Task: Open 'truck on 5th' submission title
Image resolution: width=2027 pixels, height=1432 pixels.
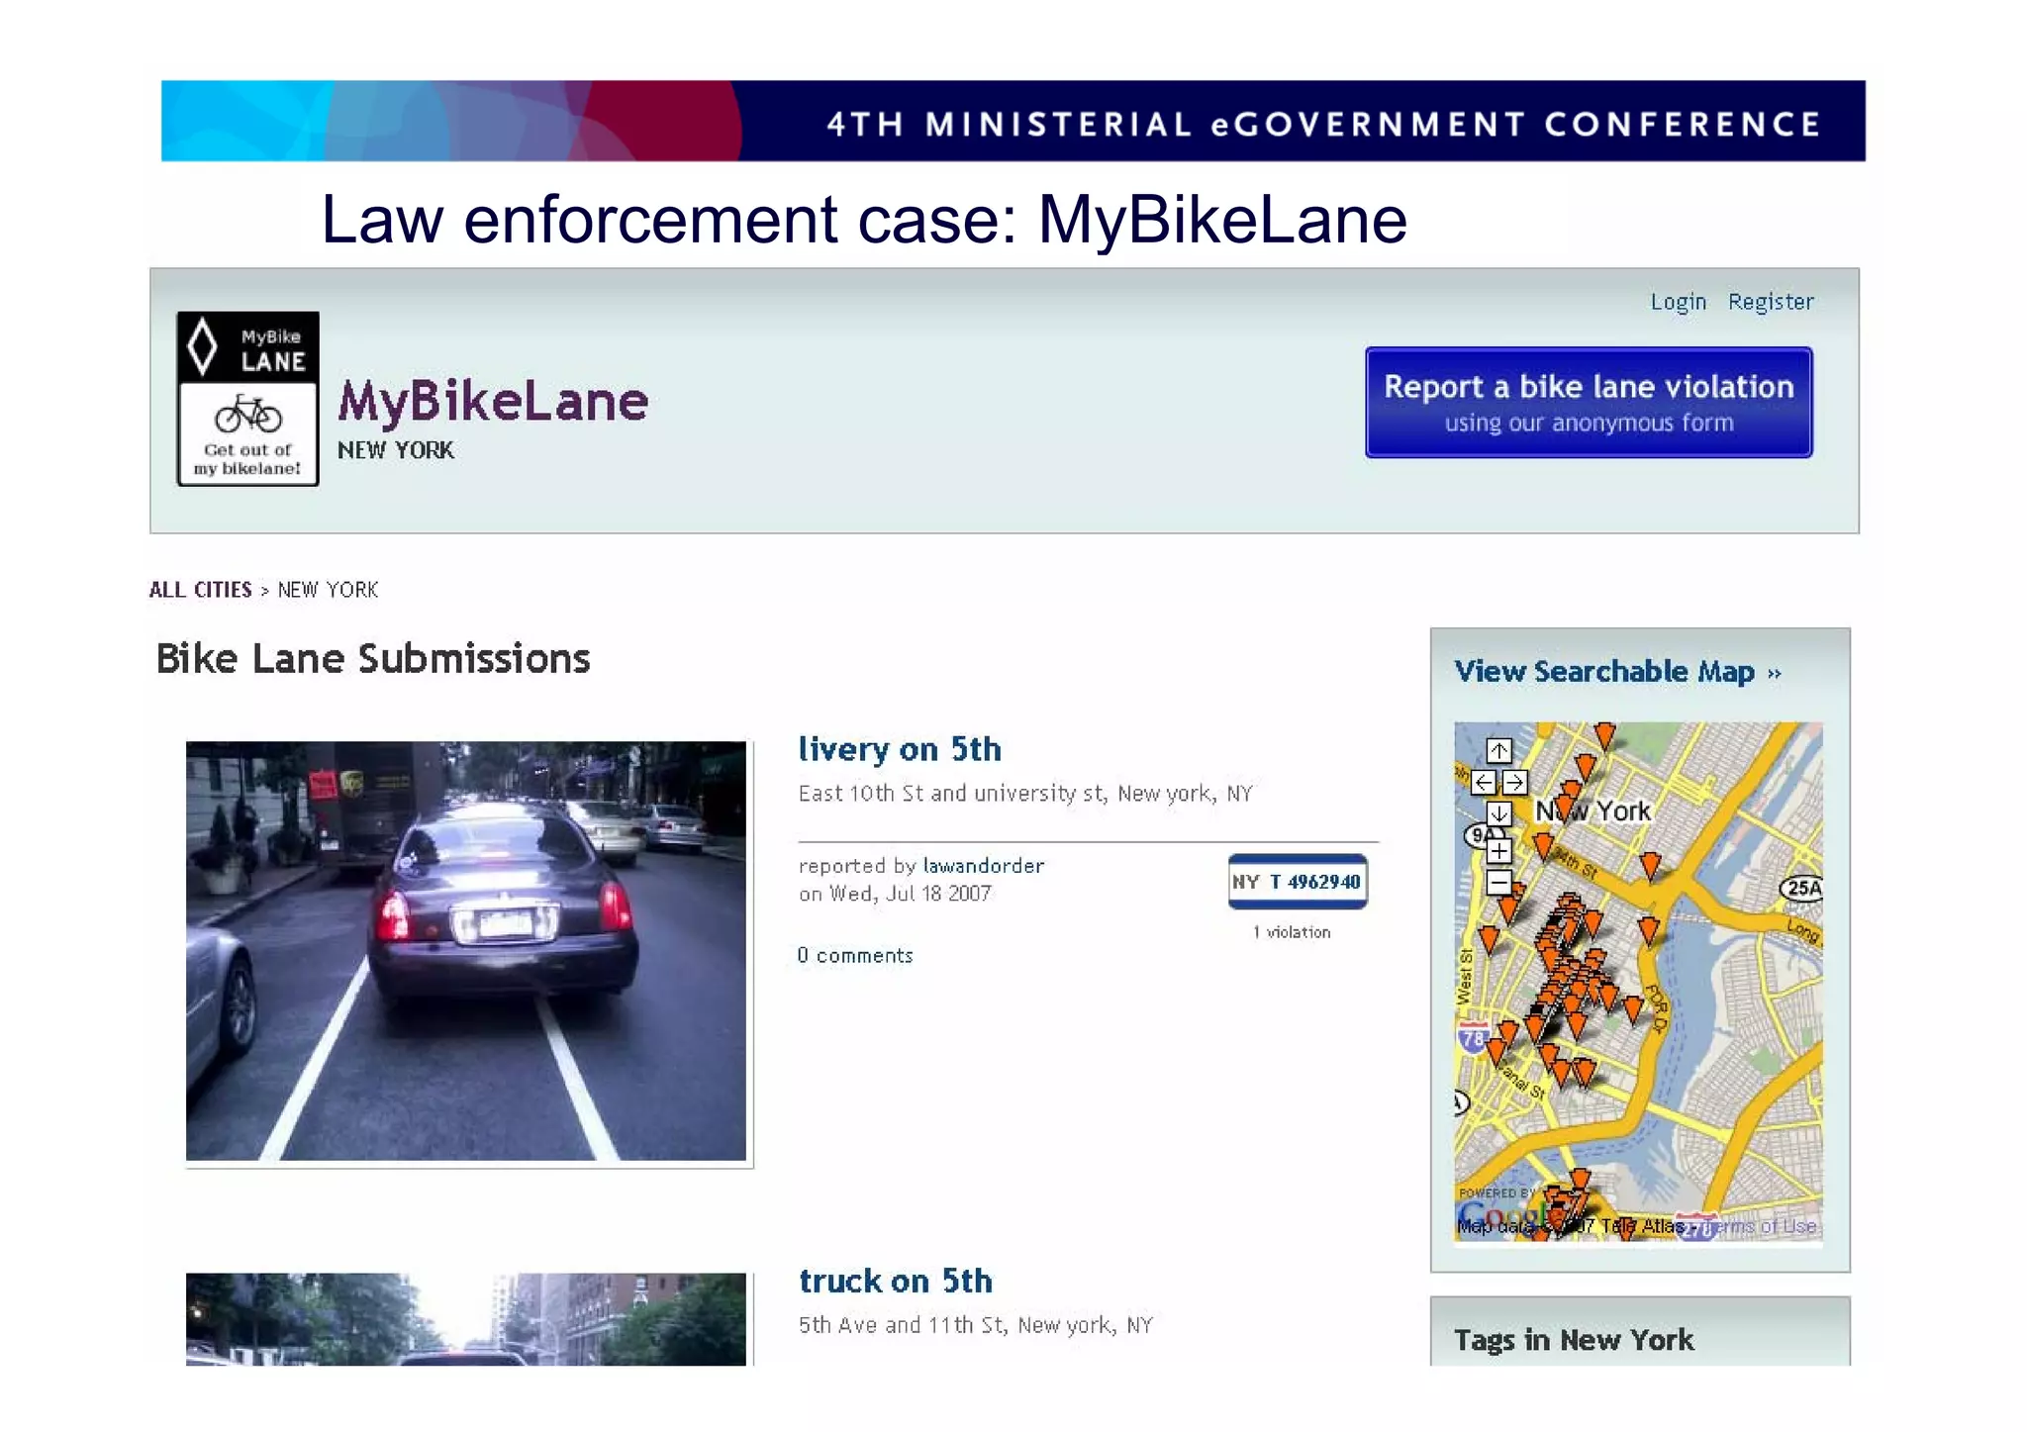Action: [896, 1281]
